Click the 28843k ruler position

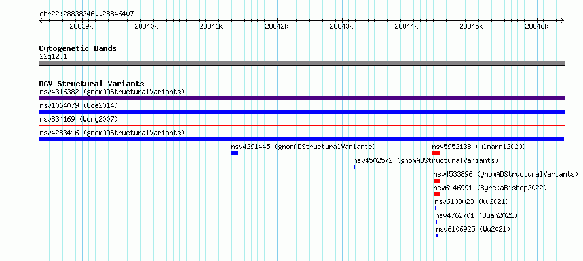342,26
